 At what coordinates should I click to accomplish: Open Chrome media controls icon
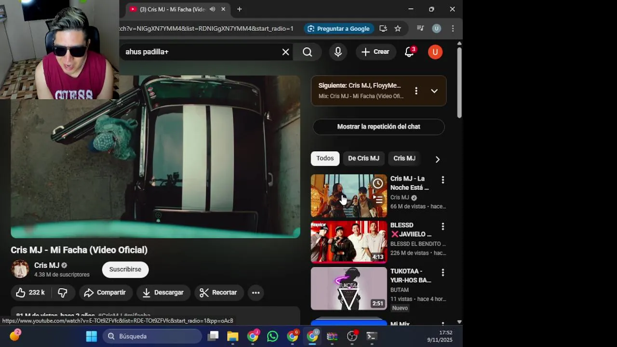click(x=420, y=28)
